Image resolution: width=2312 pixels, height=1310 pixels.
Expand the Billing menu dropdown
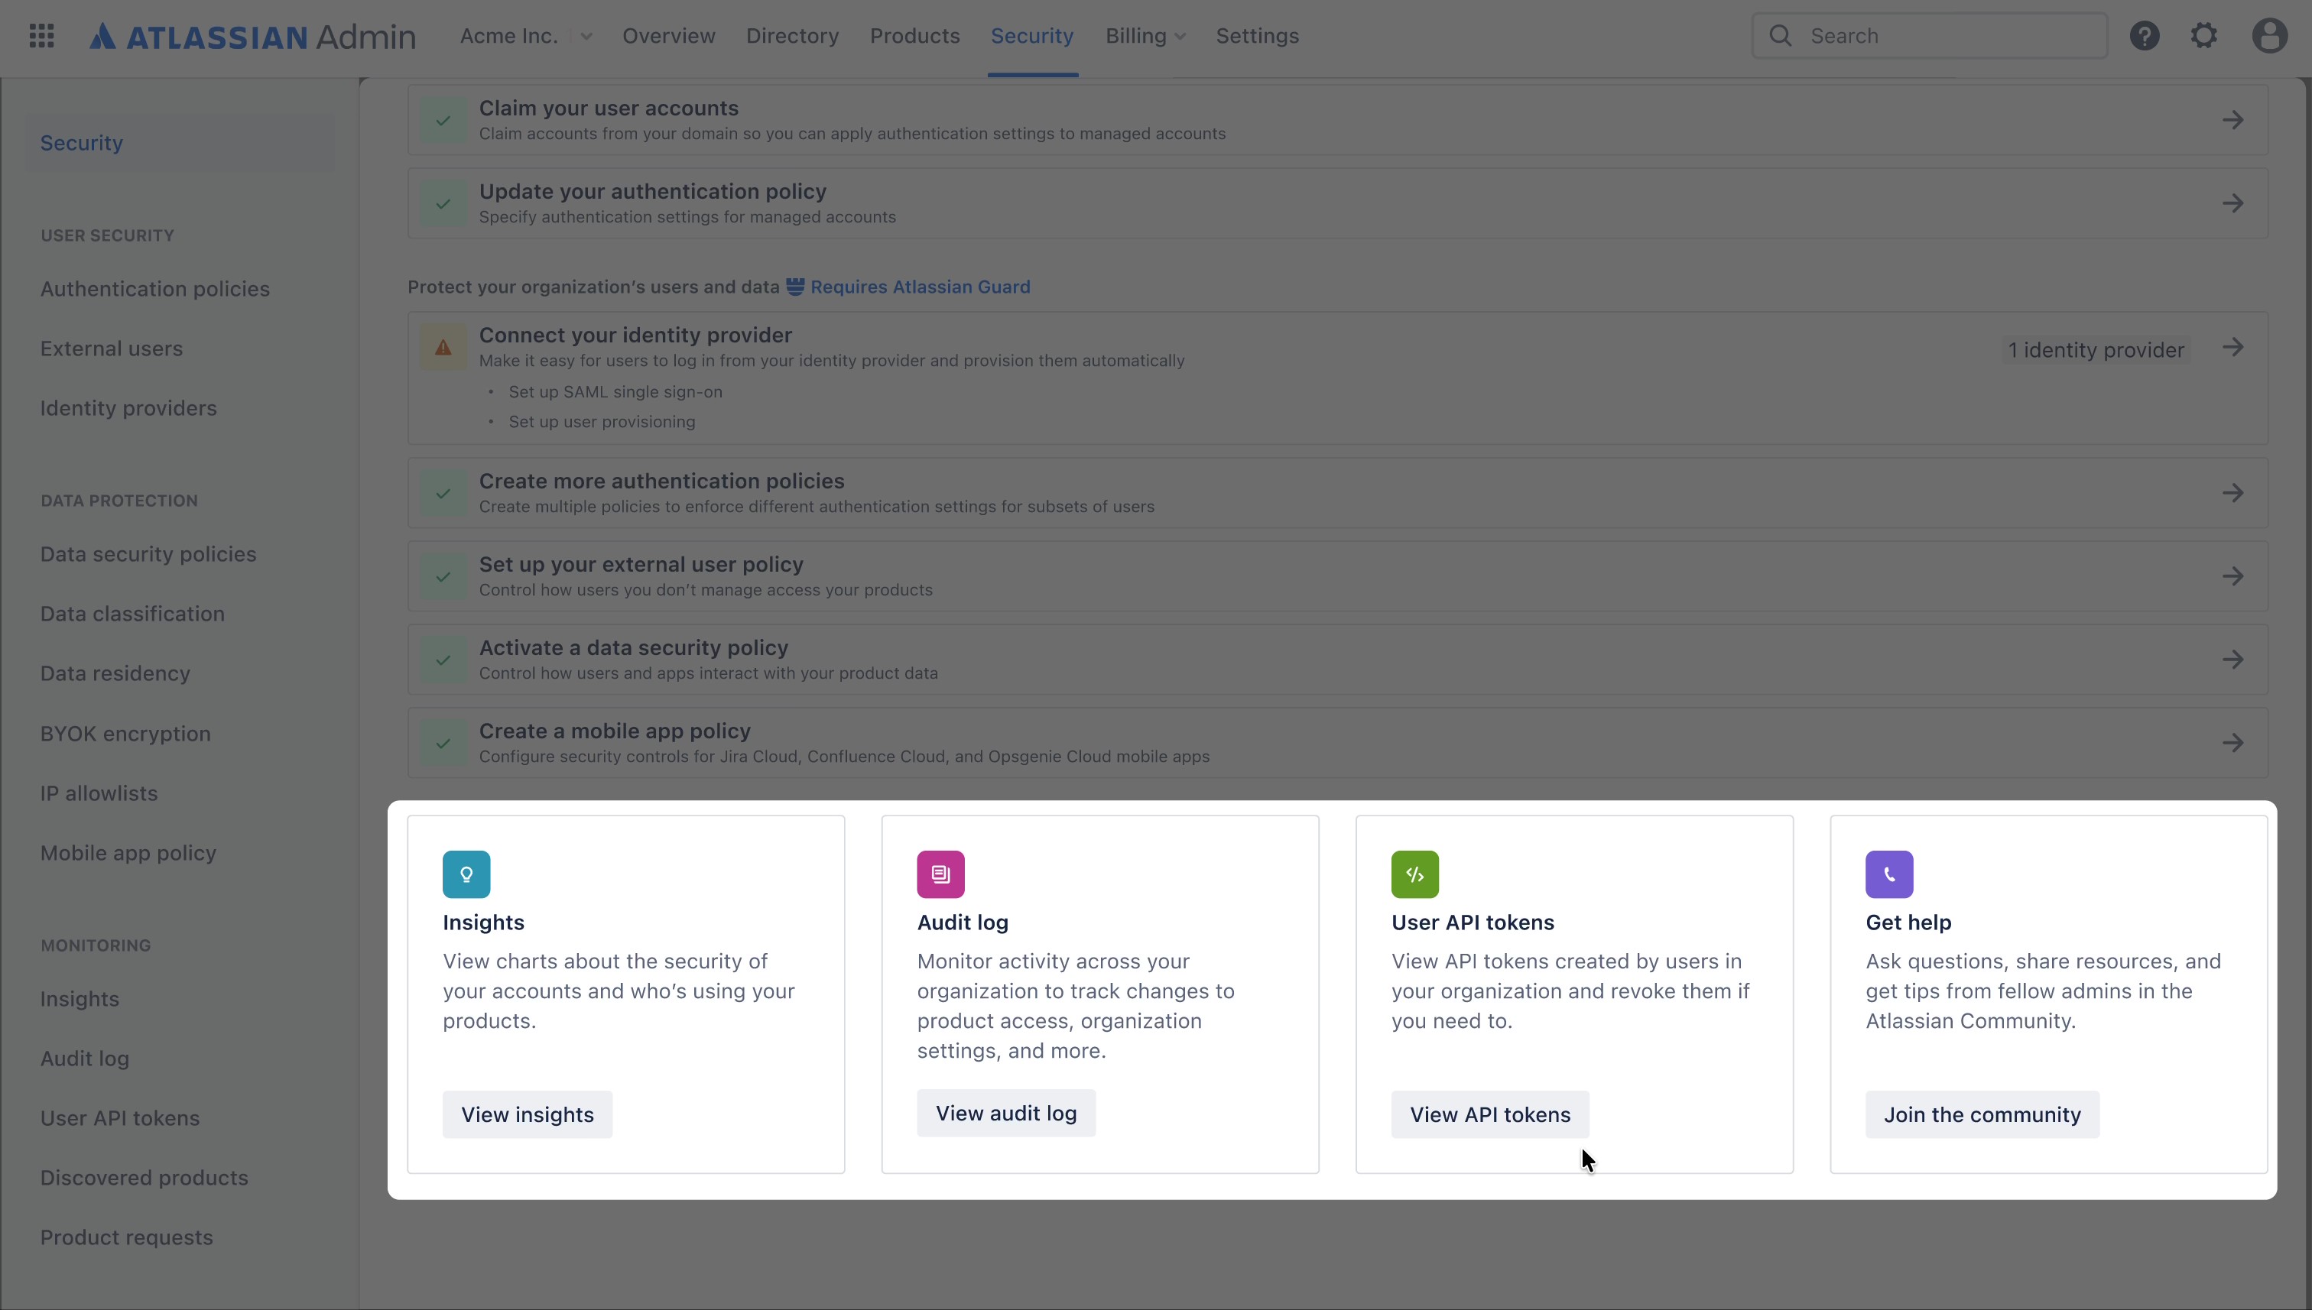1145,36
